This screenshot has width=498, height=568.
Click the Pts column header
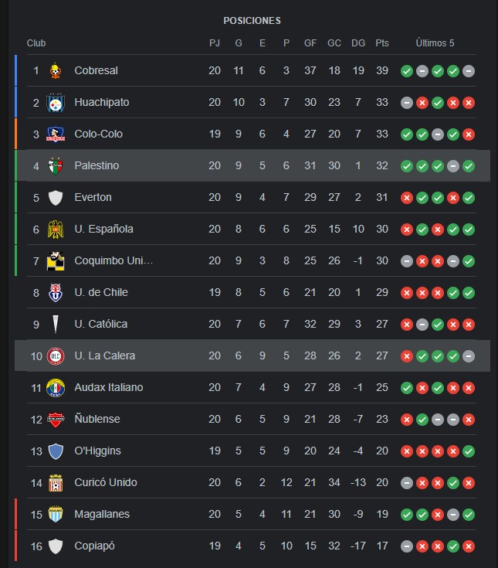click(382, 43)
